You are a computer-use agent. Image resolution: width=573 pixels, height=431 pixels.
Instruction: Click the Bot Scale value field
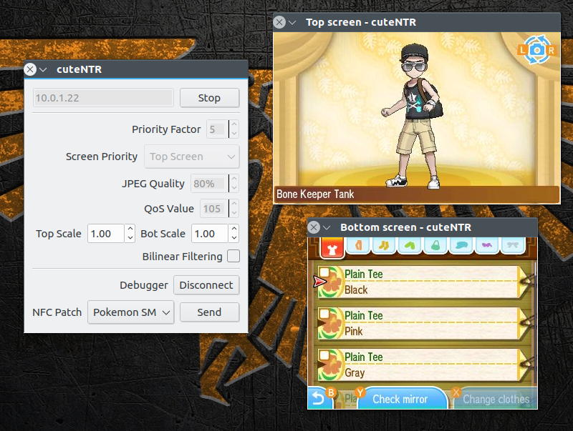210,233
